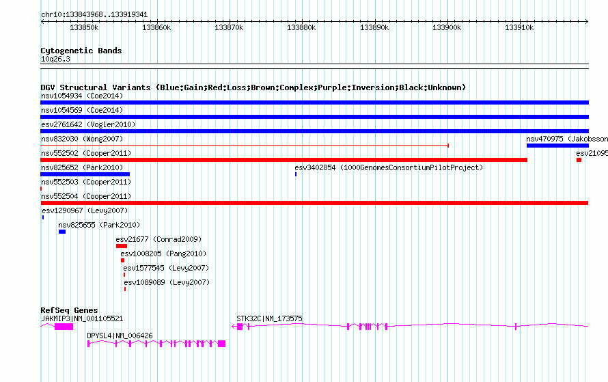The image size is (608, 382).
Task: Click the esv3402854 1000GenomesConsortiumPilotProject label
Action: [x=389, y=167]
